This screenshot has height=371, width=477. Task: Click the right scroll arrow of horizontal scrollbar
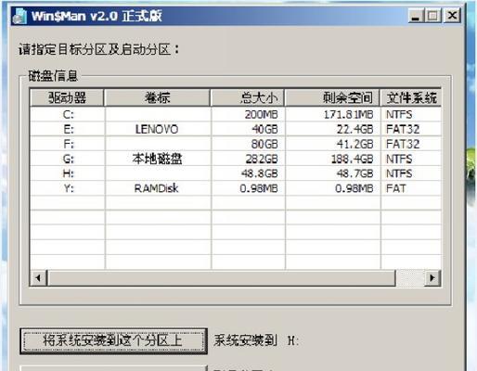click(x=432, y=278)
